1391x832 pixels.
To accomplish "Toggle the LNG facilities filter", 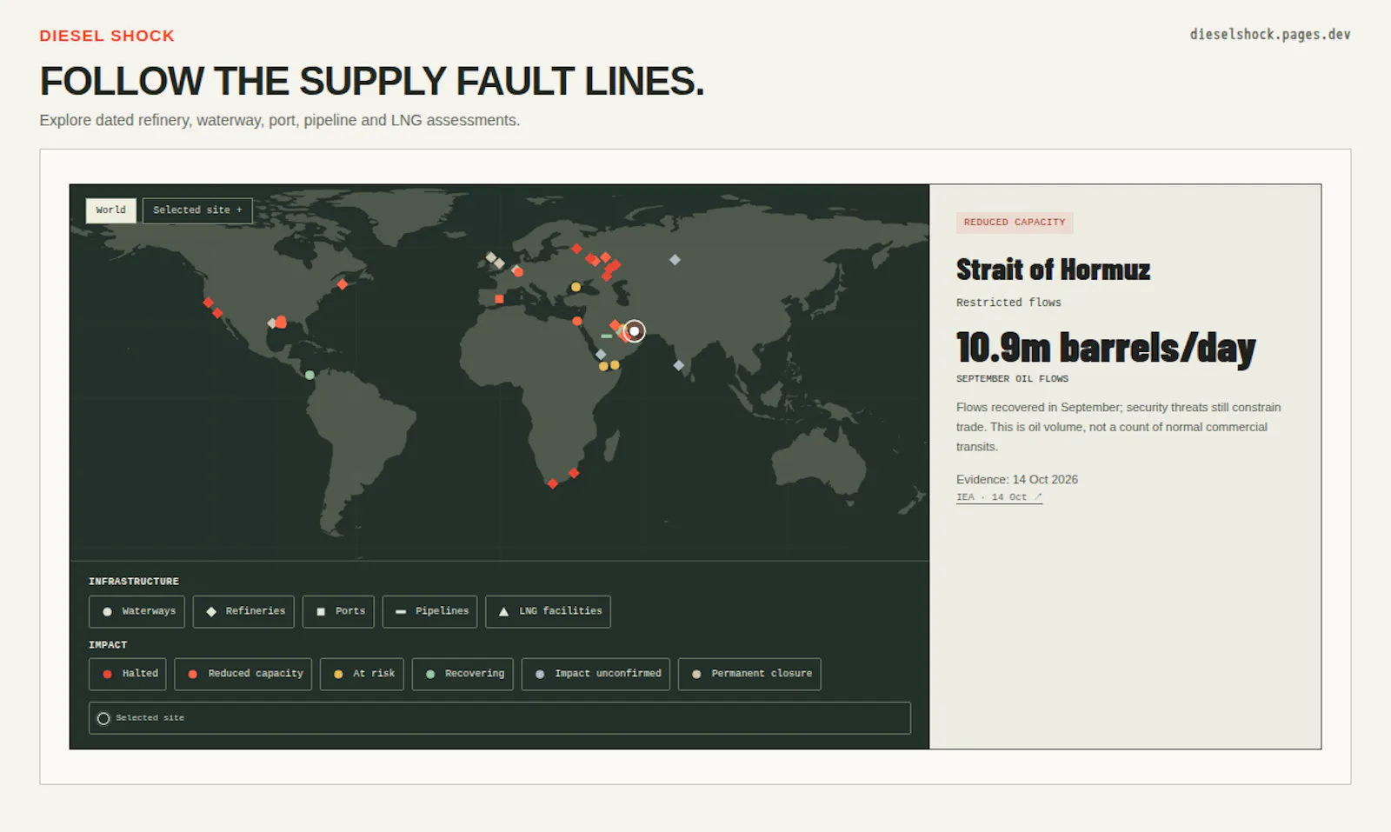I will pos(548,611).
